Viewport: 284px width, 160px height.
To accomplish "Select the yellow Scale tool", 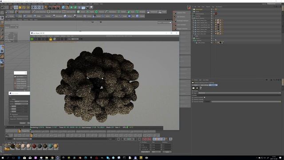I will tap(20, 8).
